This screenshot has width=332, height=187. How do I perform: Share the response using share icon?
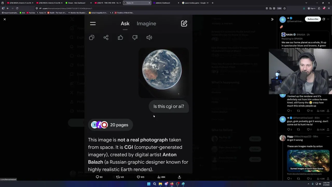106,38
